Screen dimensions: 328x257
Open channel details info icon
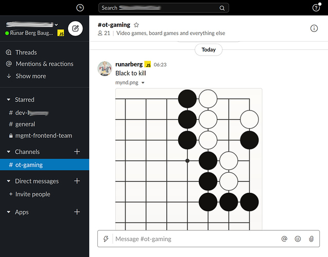click(x=314, y=28)
